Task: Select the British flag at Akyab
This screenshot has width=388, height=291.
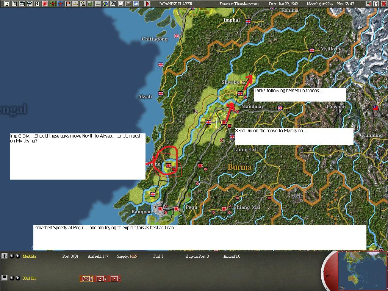Action: (x=161, y=94)
